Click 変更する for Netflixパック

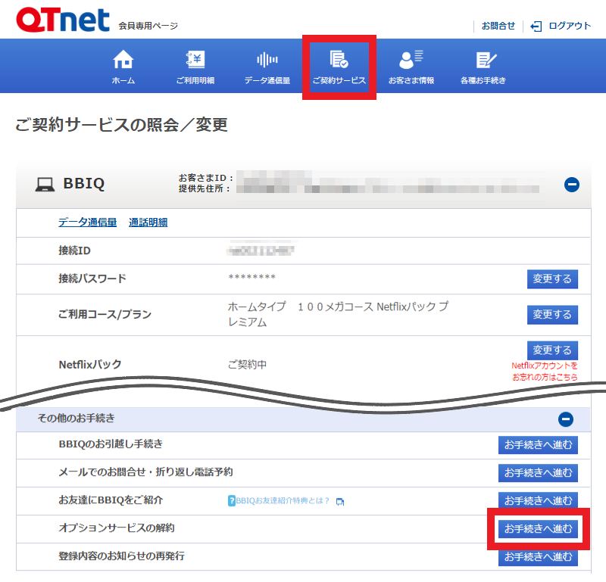(552, 350)
